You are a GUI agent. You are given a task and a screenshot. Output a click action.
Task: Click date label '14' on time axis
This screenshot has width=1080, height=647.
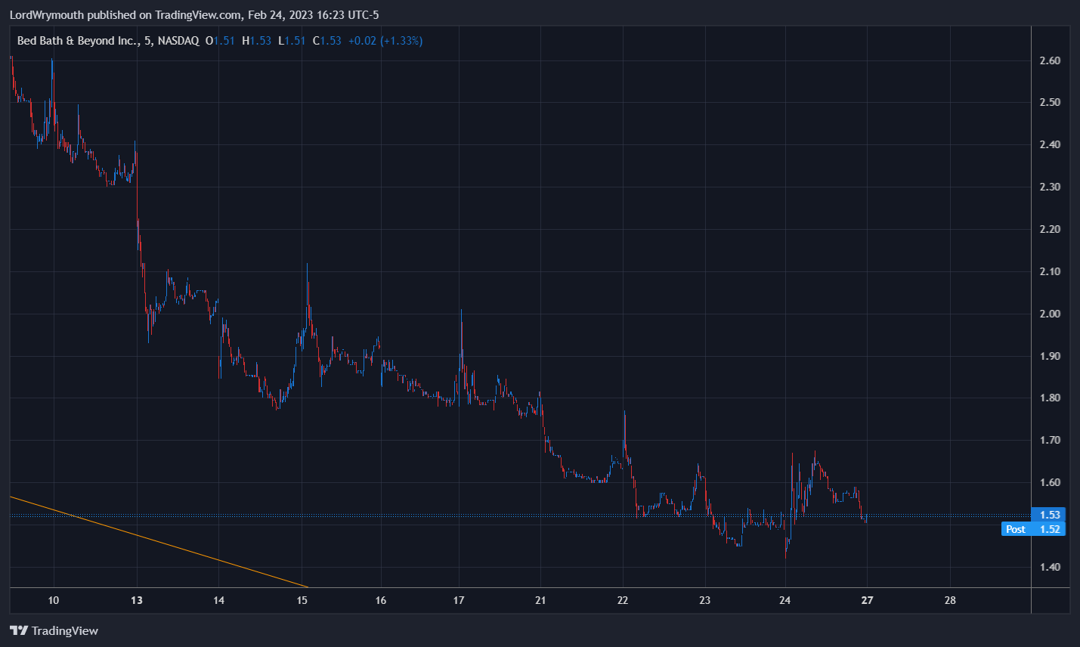[x=218, y=600]
